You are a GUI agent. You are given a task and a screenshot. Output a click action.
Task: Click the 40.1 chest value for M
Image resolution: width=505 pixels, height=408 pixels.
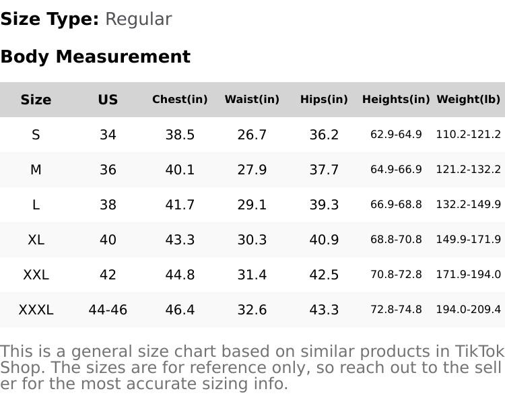point(180,170)
